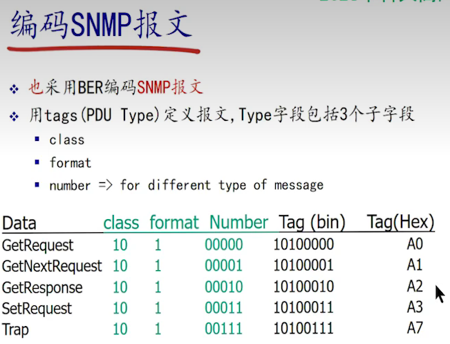
Task: Click number value 00010
Action: pos(224,287)
